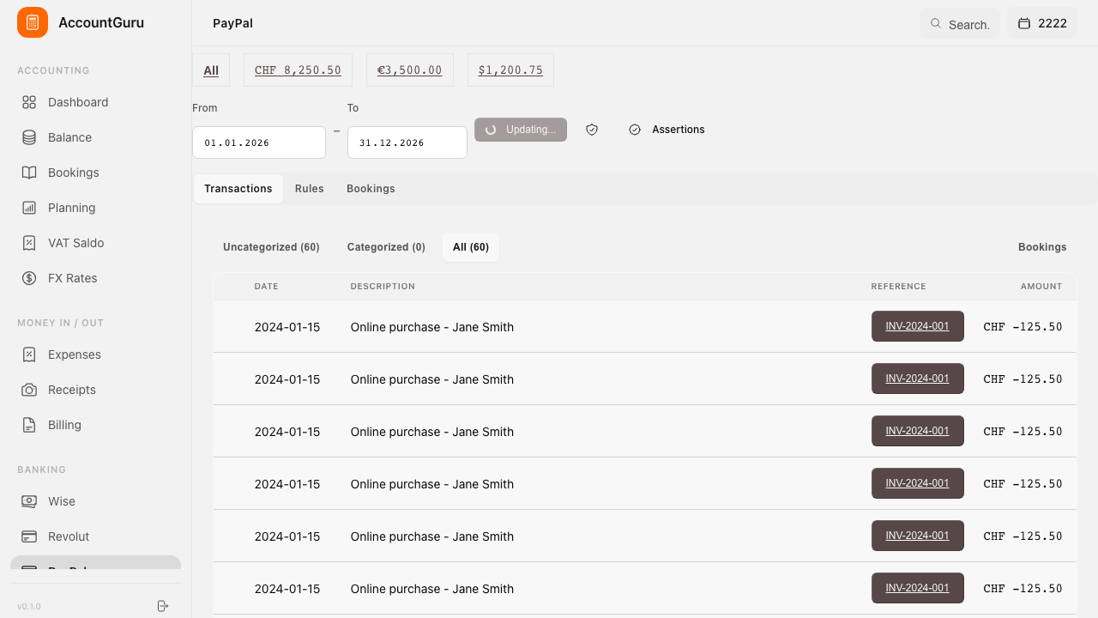1098x618 pixels.
Task: Click the Assertions check-circle icon
Action: tap(635, 130)
